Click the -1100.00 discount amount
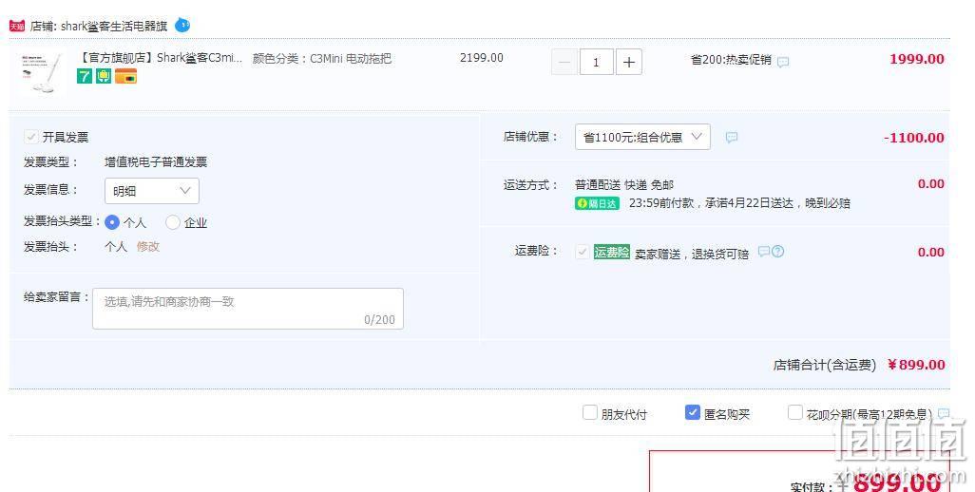This screenshot has height=492, width=975. tap(914, 138)
